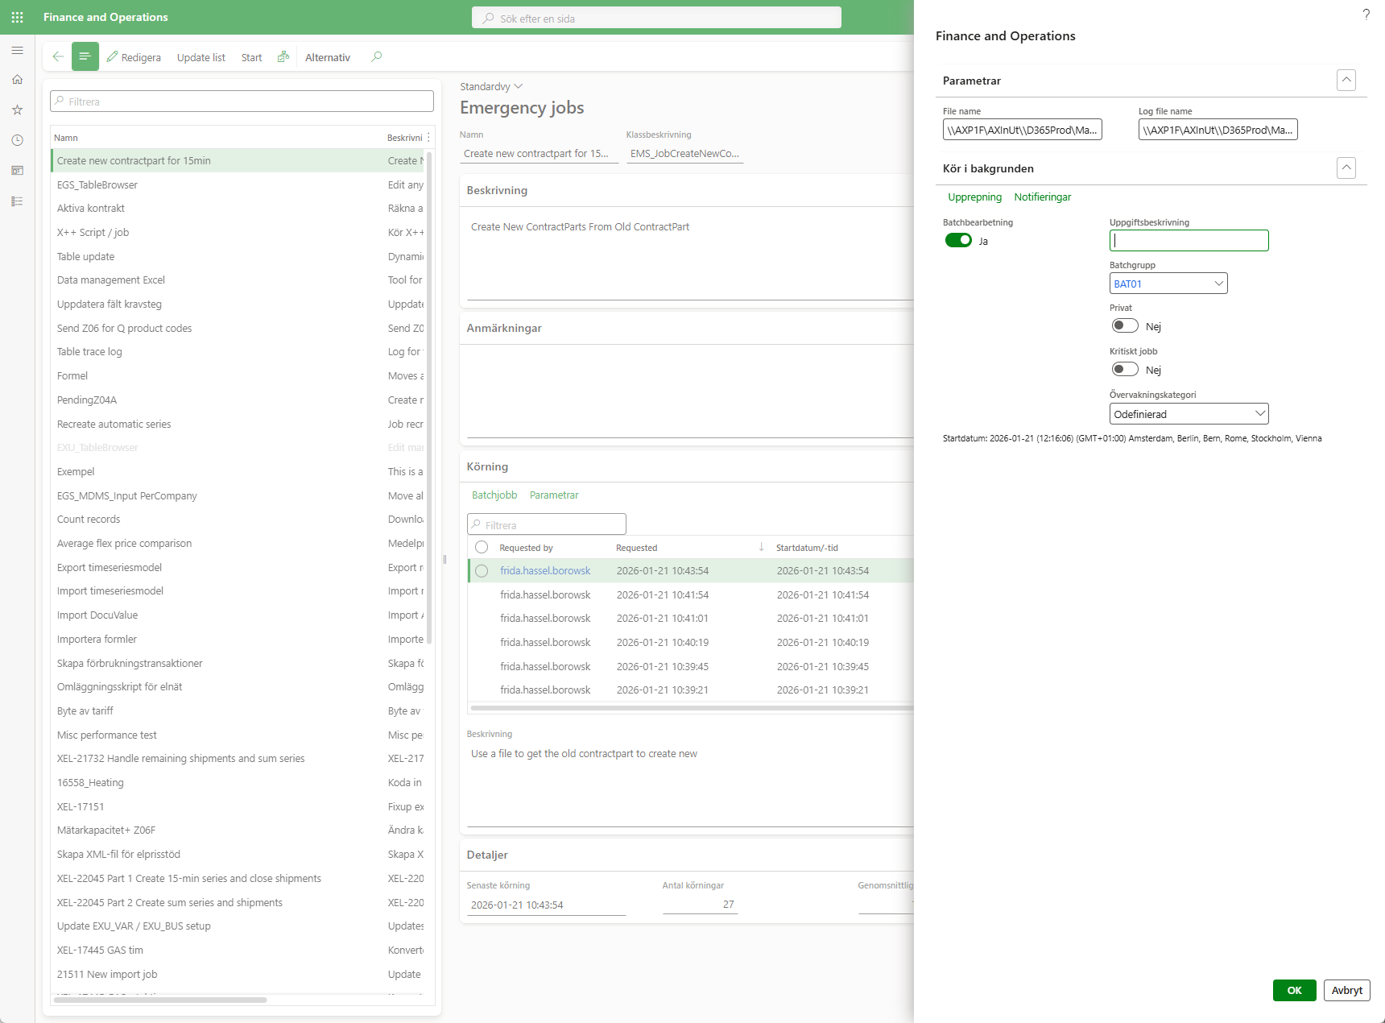The image size is (1385, 1023).
Task: Turn off Batchbearbetning toggle
Action: click(x=958, y=240)
